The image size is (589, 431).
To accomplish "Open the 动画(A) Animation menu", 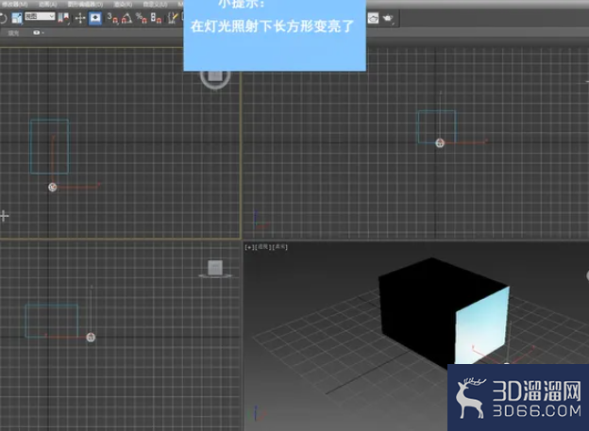I will (x=48, y=4).
